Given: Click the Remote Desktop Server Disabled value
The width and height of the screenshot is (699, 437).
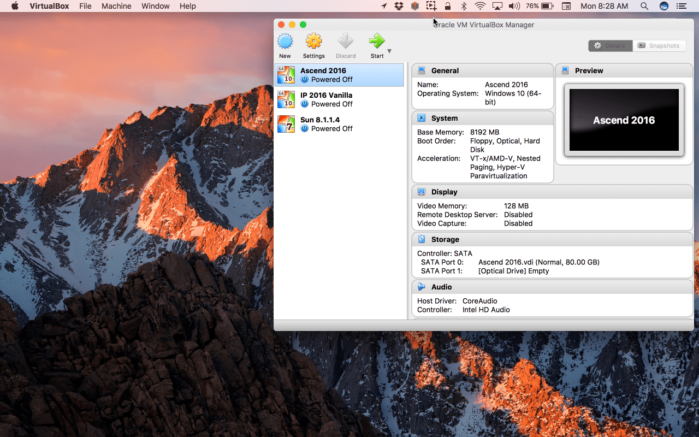Looking at the screenshot, I should coord(518,215).
